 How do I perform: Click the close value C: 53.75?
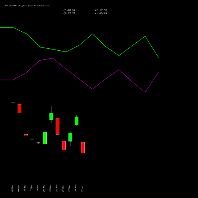[69, 10]
